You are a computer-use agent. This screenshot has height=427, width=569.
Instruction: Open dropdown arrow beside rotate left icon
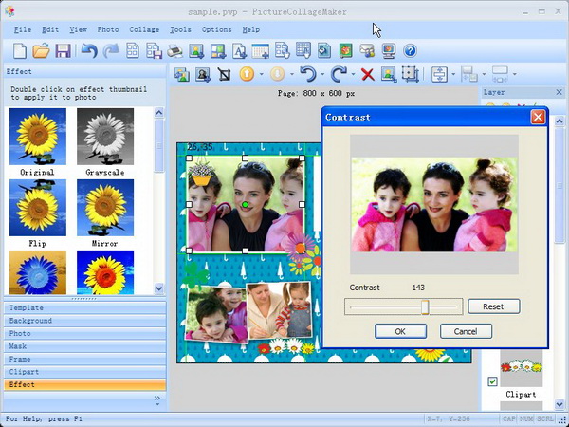(x=322, y=74)
